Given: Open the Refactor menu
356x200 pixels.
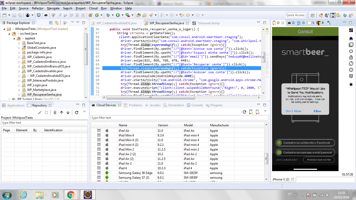Looking at the screenshot, I should [x=38, y=8].
